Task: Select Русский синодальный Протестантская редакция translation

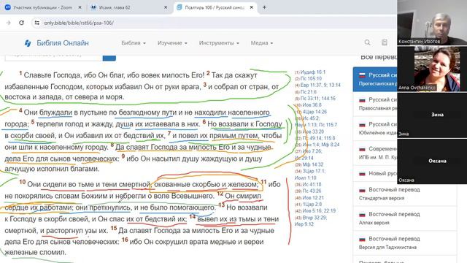Action: tap(375, 79)
